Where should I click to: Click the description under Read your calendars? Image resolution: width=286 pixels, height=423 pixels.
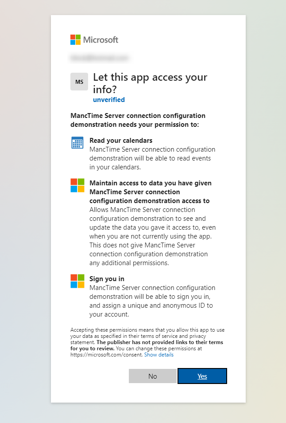(152, 158)
